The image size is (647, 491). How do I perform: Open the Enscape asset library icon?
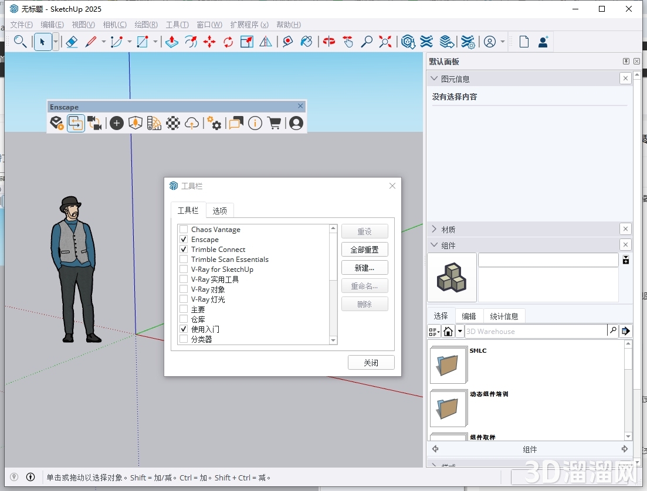coord(136,123)
